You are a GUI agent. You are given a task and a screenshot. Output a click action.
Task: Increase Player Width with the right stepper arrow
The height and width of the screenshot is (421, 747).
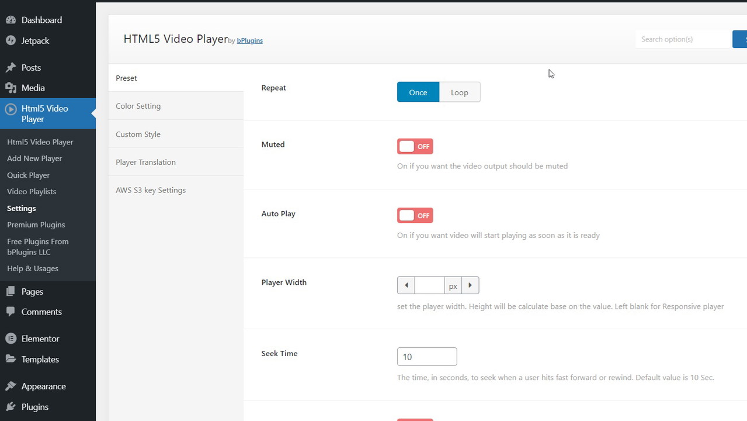coord(470,285)
